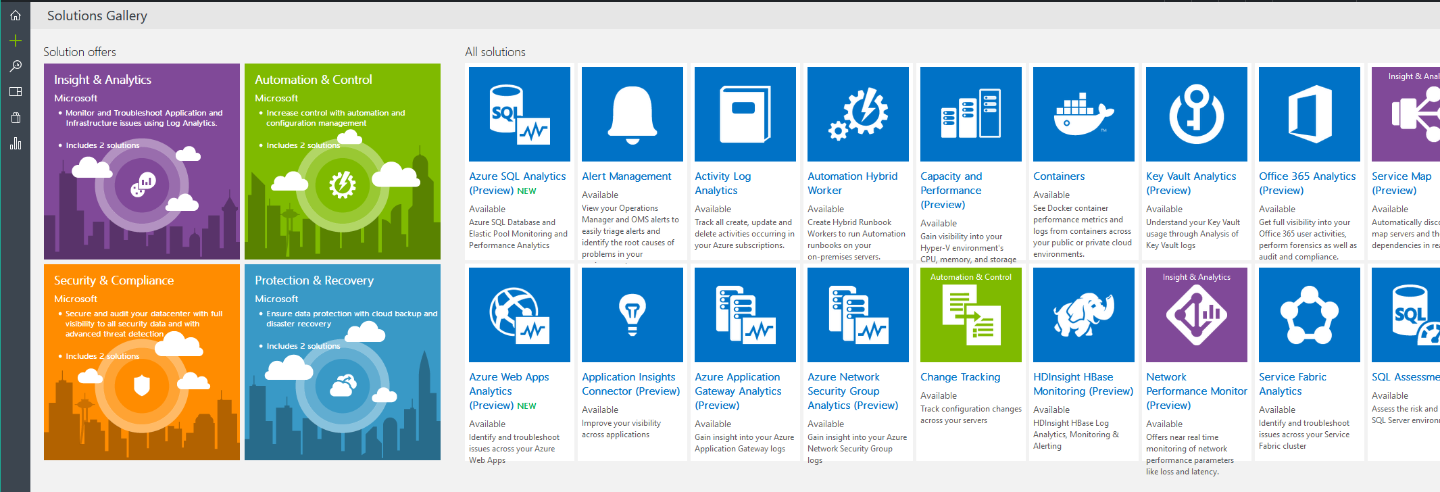The height and width of the screenshot is (492, 1440).
Task: Select HDInsight HBase Monitoring elephant icon
Action: point(1084,315)
